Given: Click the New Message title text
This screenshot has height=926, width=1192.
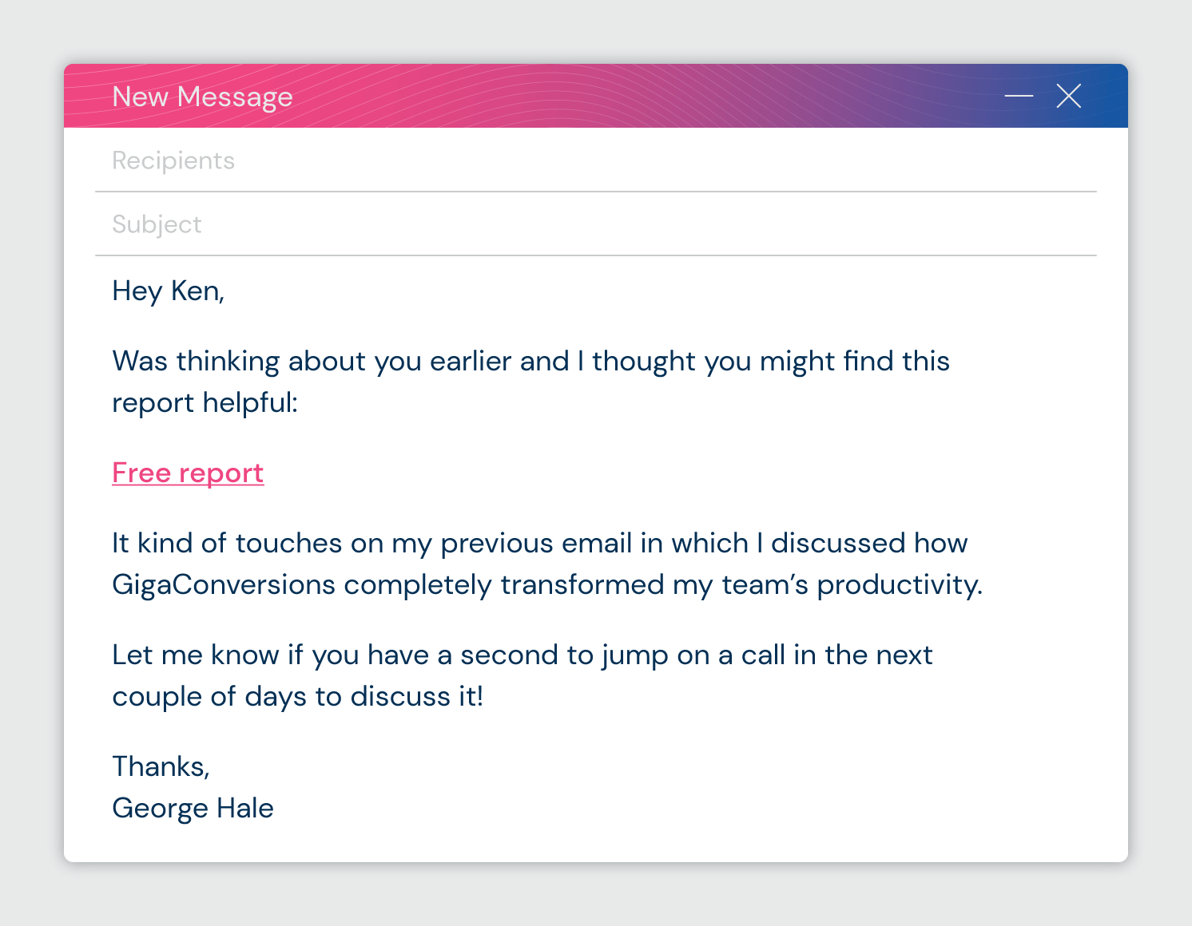Looking at the screenshot, I should 202,97.
